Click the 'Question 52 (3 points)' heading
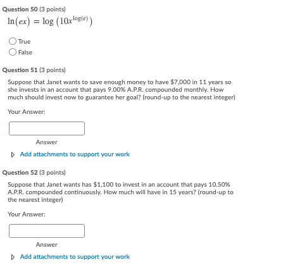The width and height of the screenshot is (281, 267). 34,173
